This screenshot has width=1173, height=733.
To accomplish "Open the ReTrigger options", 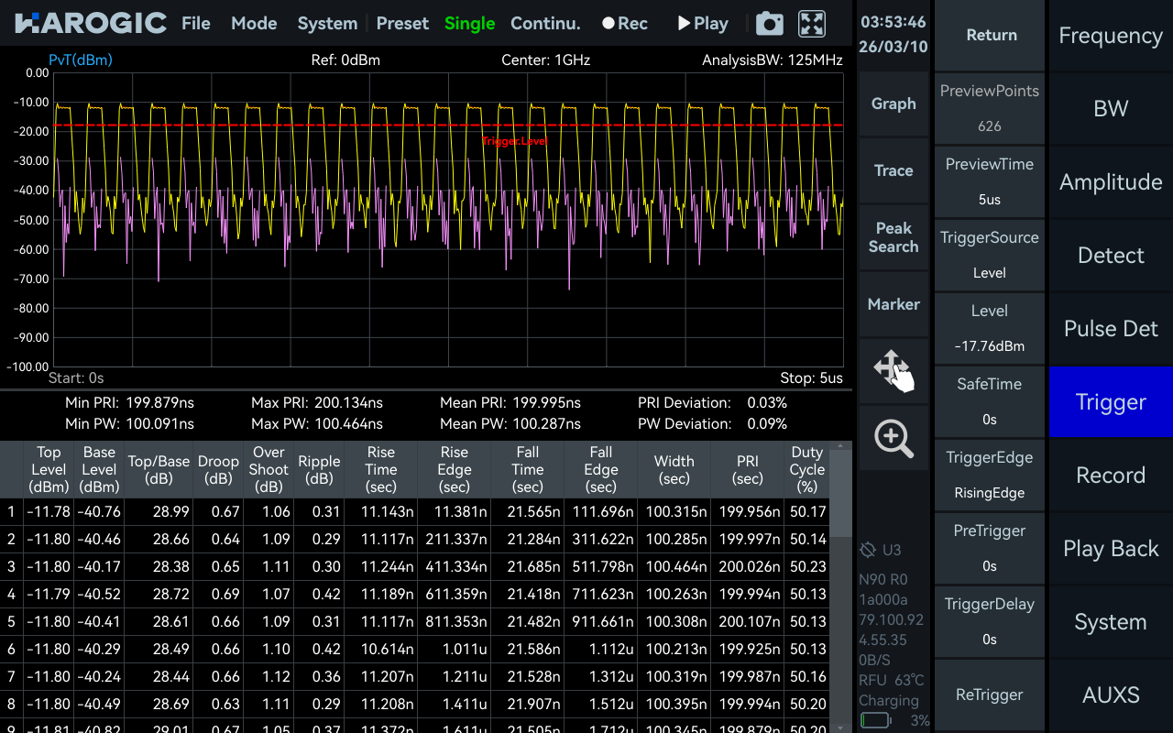I will tap(990, 695).
